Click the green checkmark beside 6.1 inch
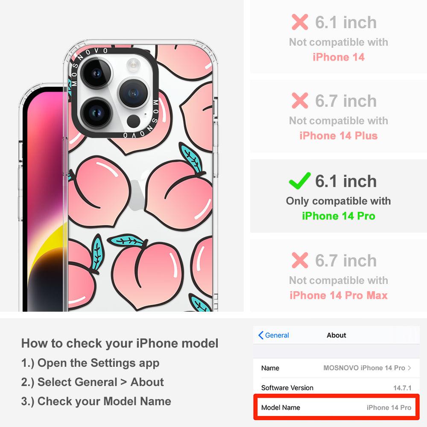 [x=300, y=181]
